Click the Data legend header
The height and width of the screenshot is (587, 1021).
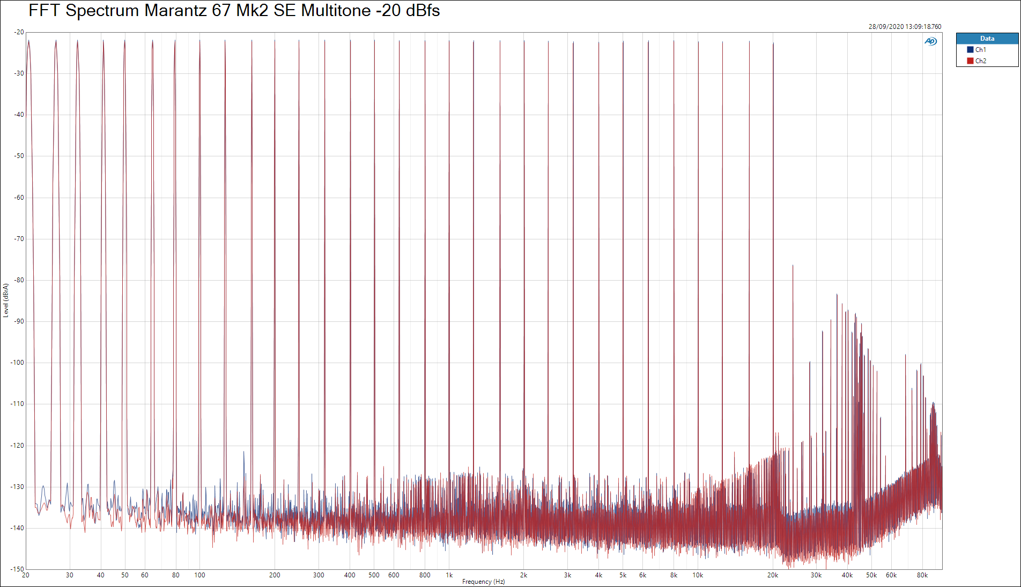point(987,39)
